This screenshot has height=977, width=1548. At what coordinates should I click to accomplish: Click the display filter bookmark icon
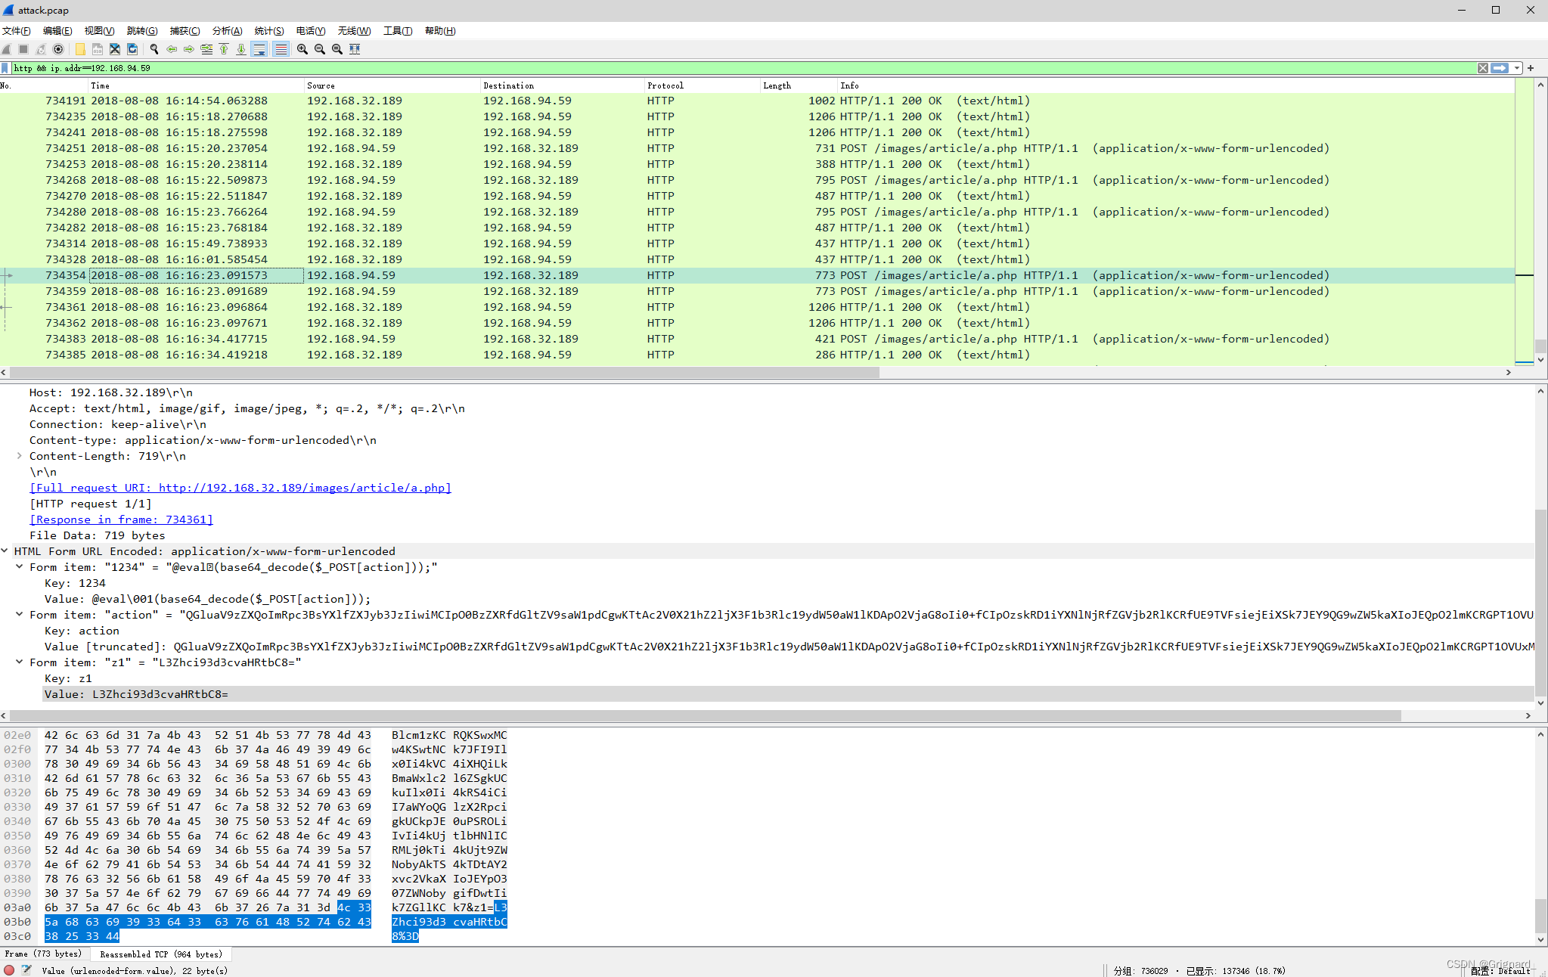5,68
